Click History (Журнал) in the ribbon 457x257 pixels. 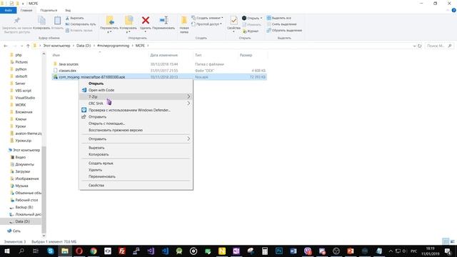click(251, 31)
